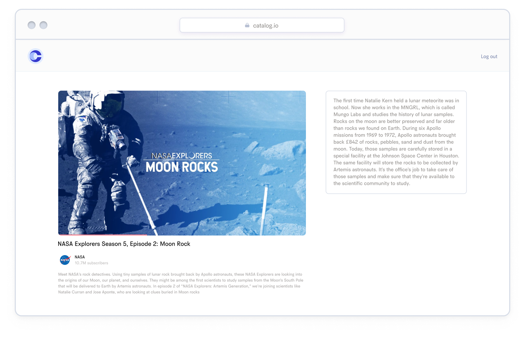Log out of the account
525x337 pixels.
(489, 56)
